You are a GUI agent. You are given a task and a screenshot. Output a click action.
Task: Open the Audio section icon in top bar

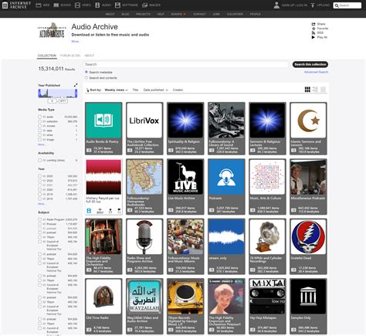tap(97, 5)
